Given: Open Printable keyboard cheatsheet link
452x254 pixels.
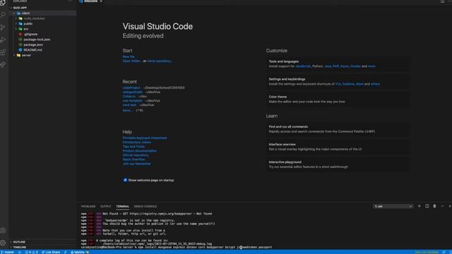Looking at the screenshot, I should tap(145, 138).
